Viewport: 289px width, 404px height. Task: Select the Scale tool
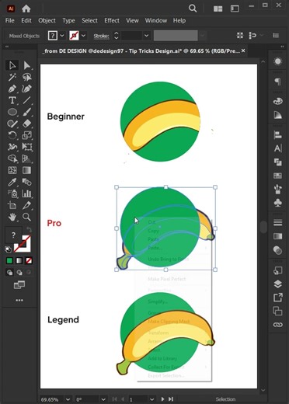(x=26, y=135)
